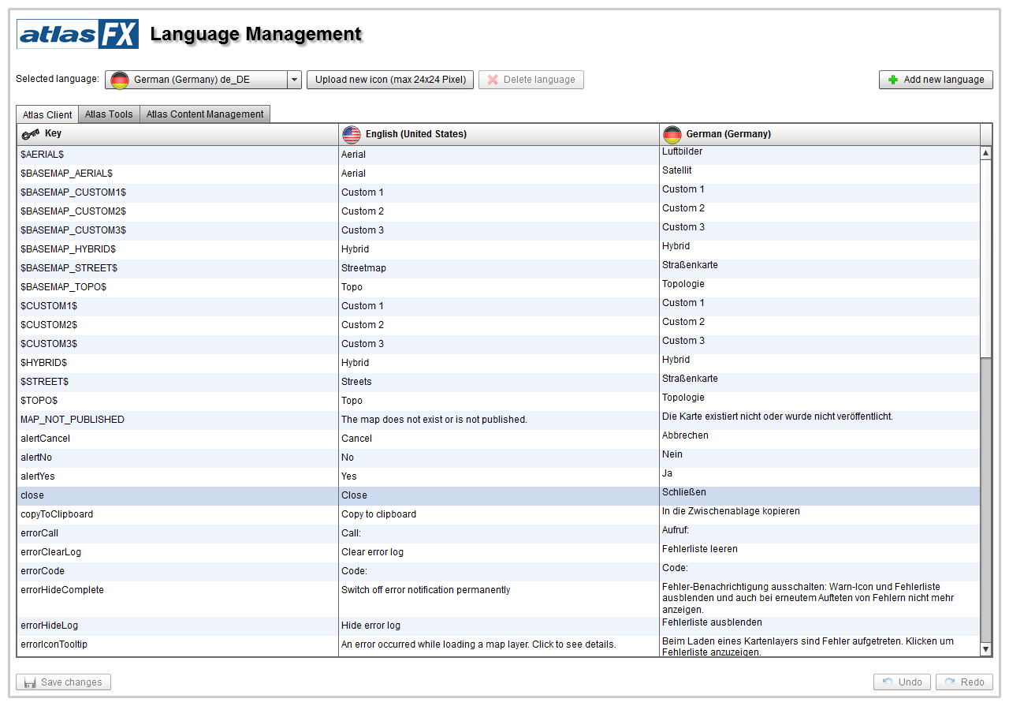Select the copyToClipboard key

pos(57,514)
